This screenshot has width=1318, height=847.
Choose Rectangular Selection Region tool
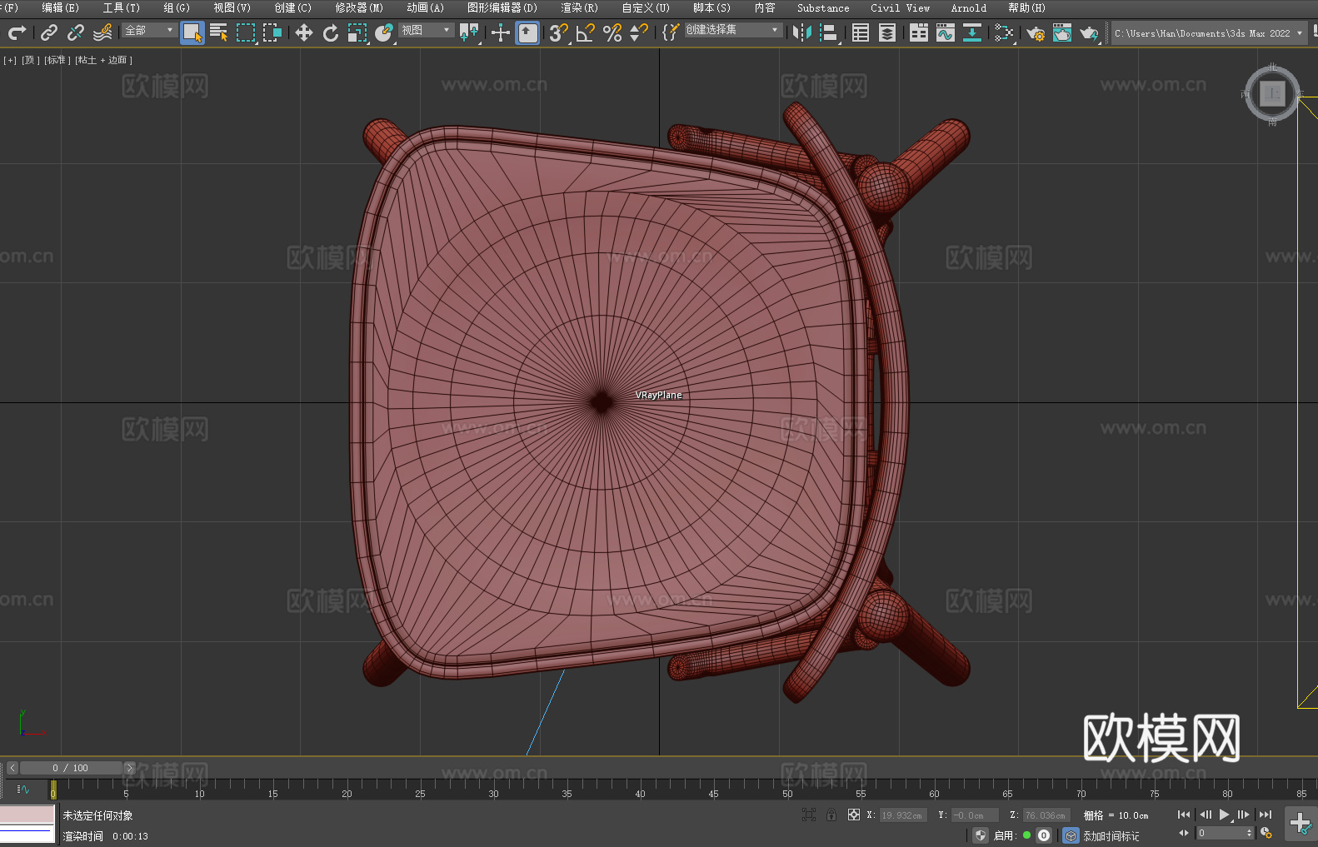[x=246, y=32]
